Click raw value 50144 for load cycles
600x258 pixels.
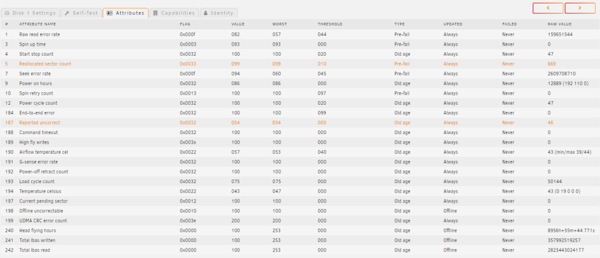tap(554, 181)
